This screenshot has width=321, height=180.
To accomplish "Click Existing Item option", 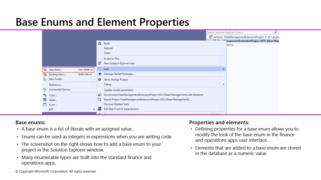I will pyautogui.click(x=57, y=74).
